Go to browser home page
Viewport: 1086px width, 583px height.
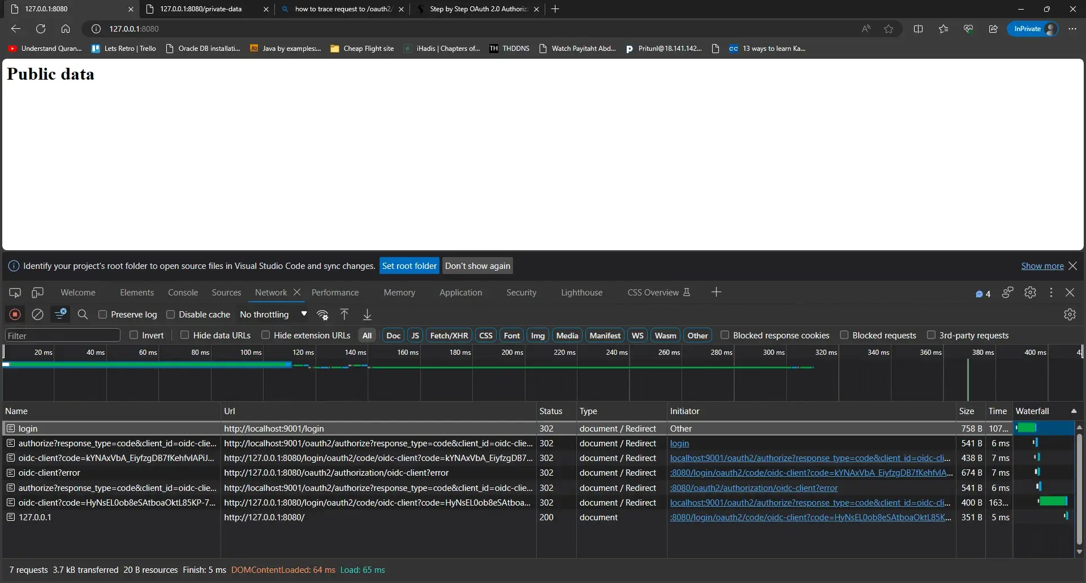pyautogui.click(x=66, y=29)
